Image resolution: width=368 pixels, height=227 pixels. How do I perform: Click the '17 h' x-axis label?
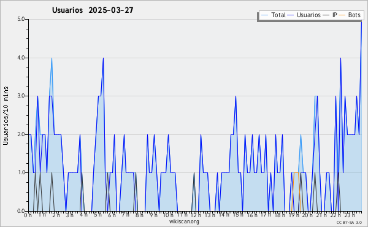click(x=266, y=215)
